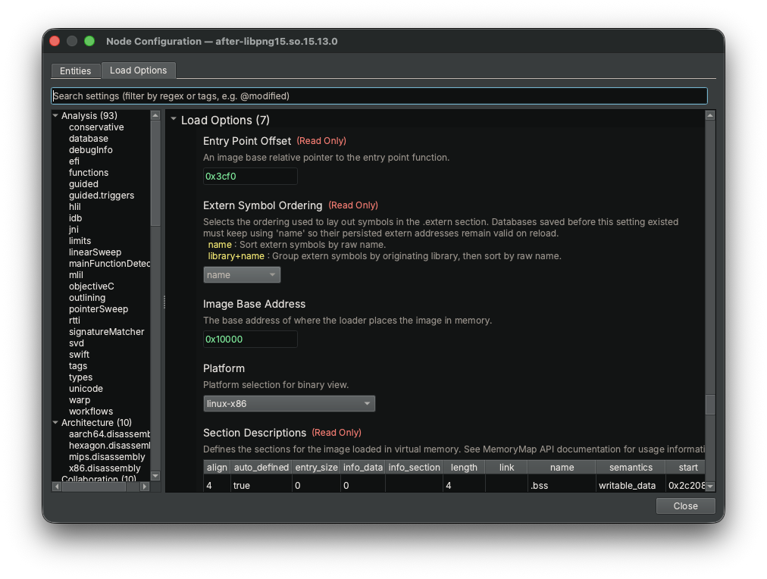Click tree panel scroll-up arrow
This screenshot has height=579, width=767.
tap(155, 115)
